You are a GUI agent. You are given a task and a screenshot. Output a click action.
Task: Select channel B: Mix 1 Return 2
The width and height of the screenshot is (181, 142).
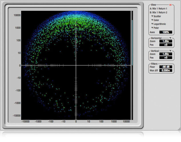(158, 13)
